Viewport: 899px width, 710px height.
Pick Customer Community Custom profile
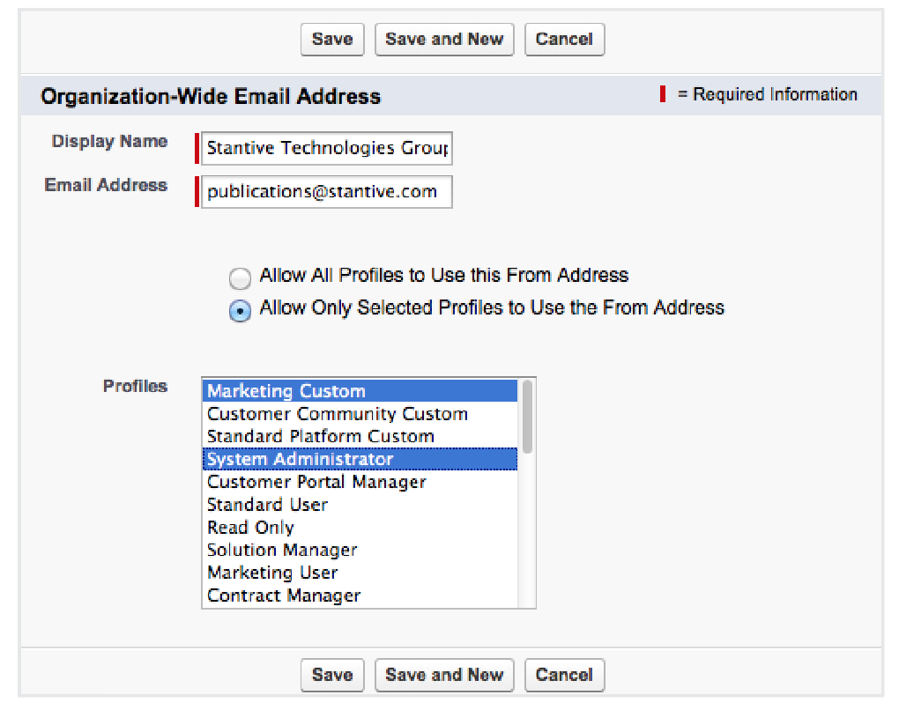(x=360, y=414)
